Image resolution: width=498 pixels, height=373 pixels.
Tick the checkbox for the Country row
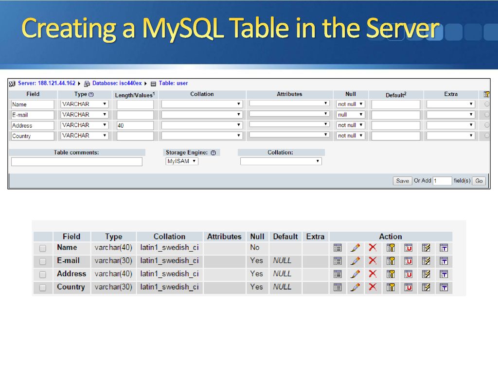[x=43, y=288]
